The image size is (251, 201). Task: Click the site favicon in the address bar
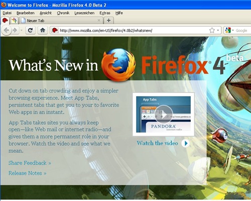coord(55,30)
